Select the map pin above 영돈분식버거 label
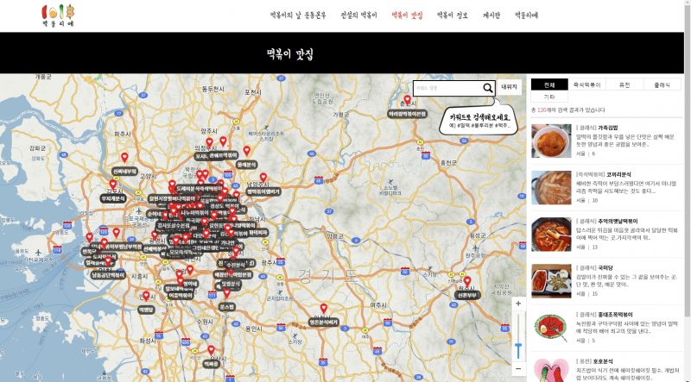The height and width of the screenshot is (382, 691). (323, 309)
